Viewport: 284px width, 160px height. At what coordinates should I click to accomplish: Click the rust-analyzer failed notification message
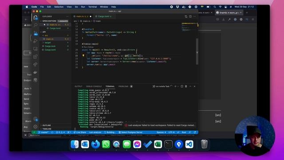[x=162, y=125]
